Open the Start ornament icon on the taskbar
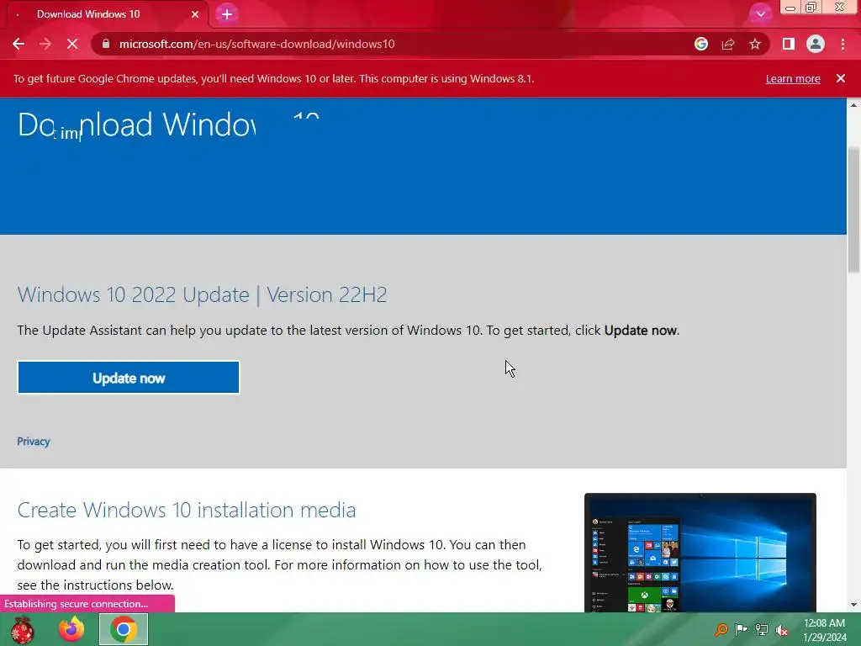This screenshot has width=861, height=646. coord(22,629)
